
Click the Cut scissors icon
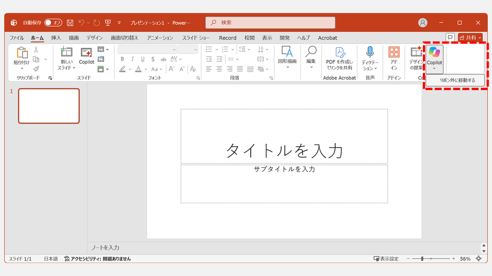36,49
